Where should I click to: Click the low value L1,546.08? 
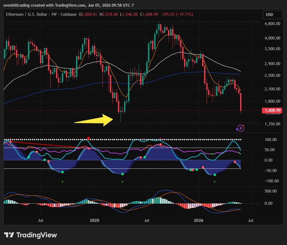[x=129, y=14]
